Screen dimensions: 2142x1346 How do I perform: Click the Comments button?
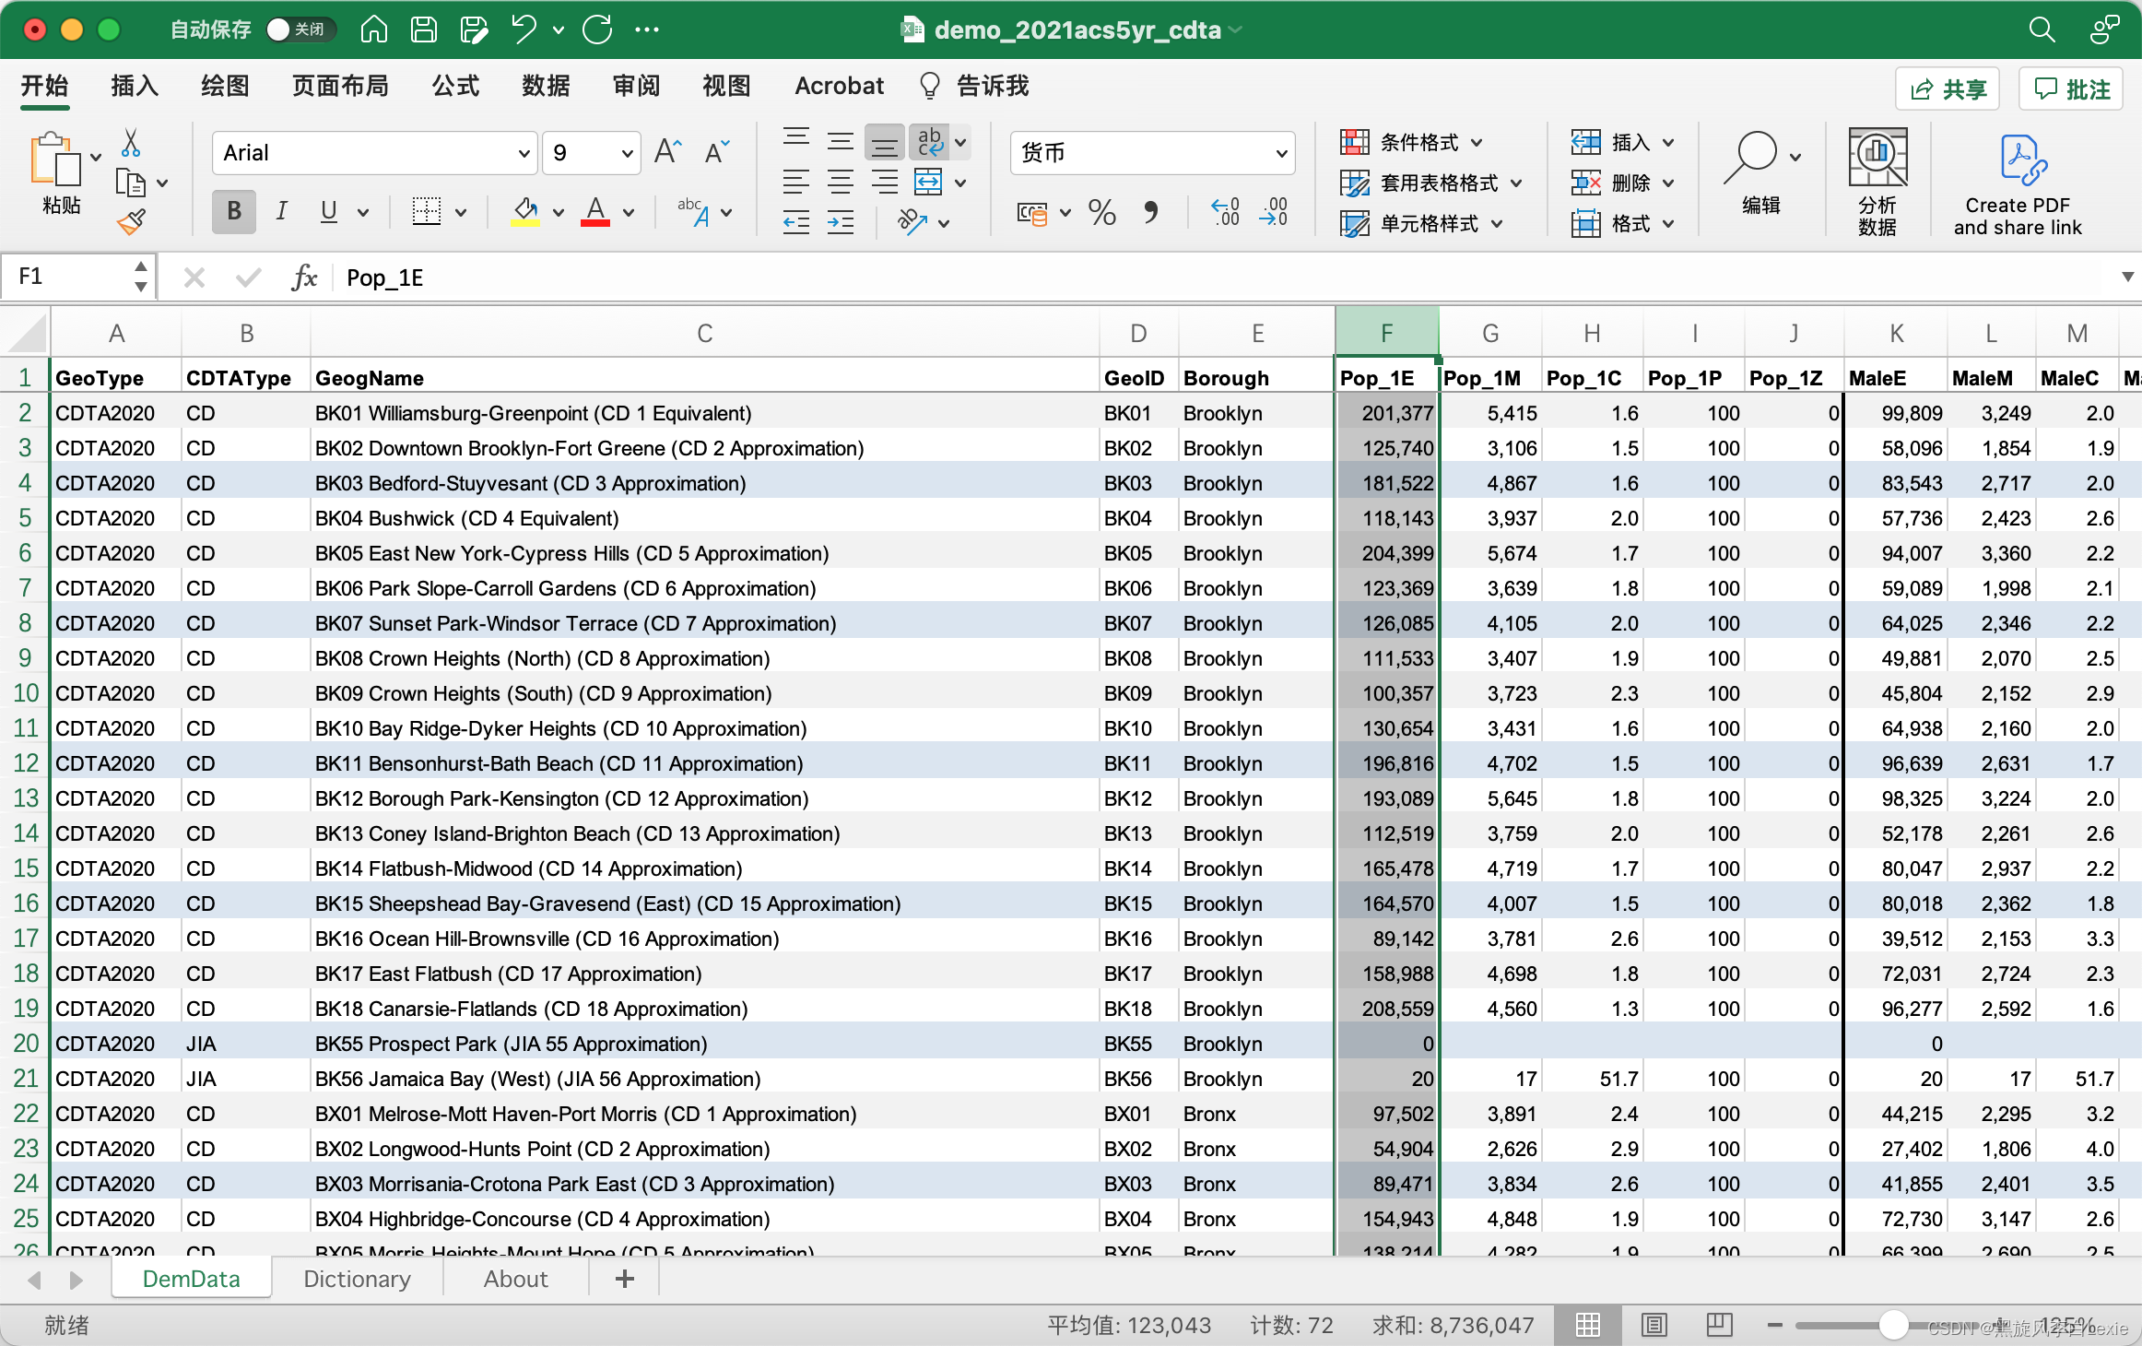tap(2072, 89)
